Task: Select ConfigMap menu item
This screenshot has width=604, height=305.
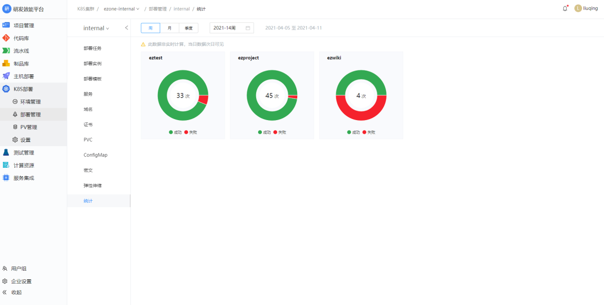Action: click(x=95, y=155)
